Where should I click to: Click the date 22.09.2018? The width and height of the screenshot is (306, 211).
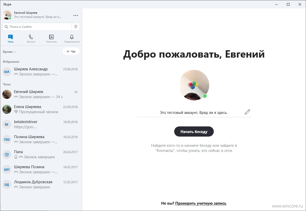[x=70, y=107]
